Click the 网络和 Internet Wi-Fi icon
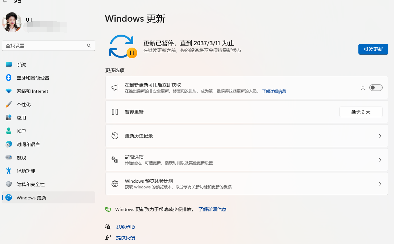Image resolution: width=394 pixels, height=244 pixels. (x=9, y=91)
